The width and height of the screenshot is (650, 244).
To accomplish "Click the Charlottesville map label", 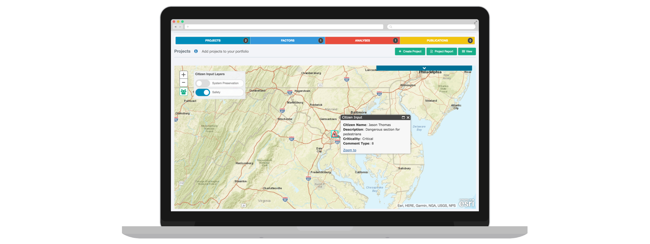I will point(272,188).
